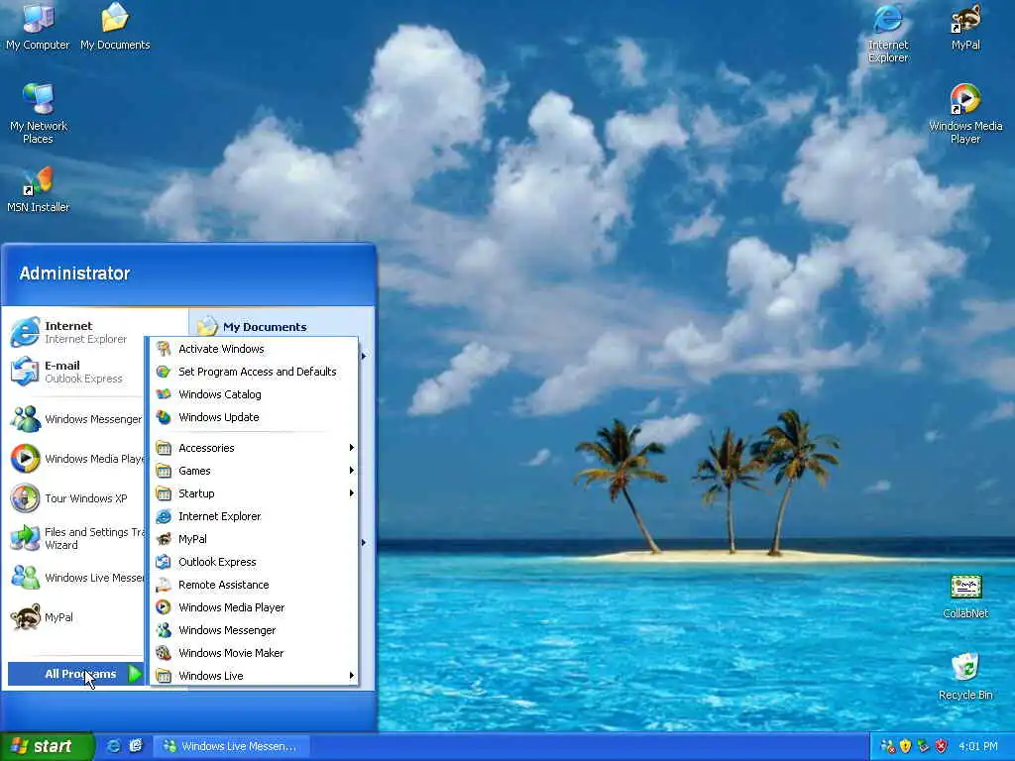Image resolution: width=1015 pixels, height=761 pixels.
Task: Open My Network Places desktop icon
Action: pyautogui.click(x=38, y=113)
